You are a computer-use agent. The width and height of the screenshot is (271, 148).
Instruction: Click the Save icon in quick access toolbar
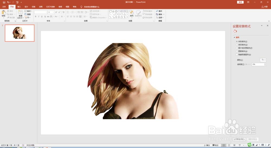4,2
